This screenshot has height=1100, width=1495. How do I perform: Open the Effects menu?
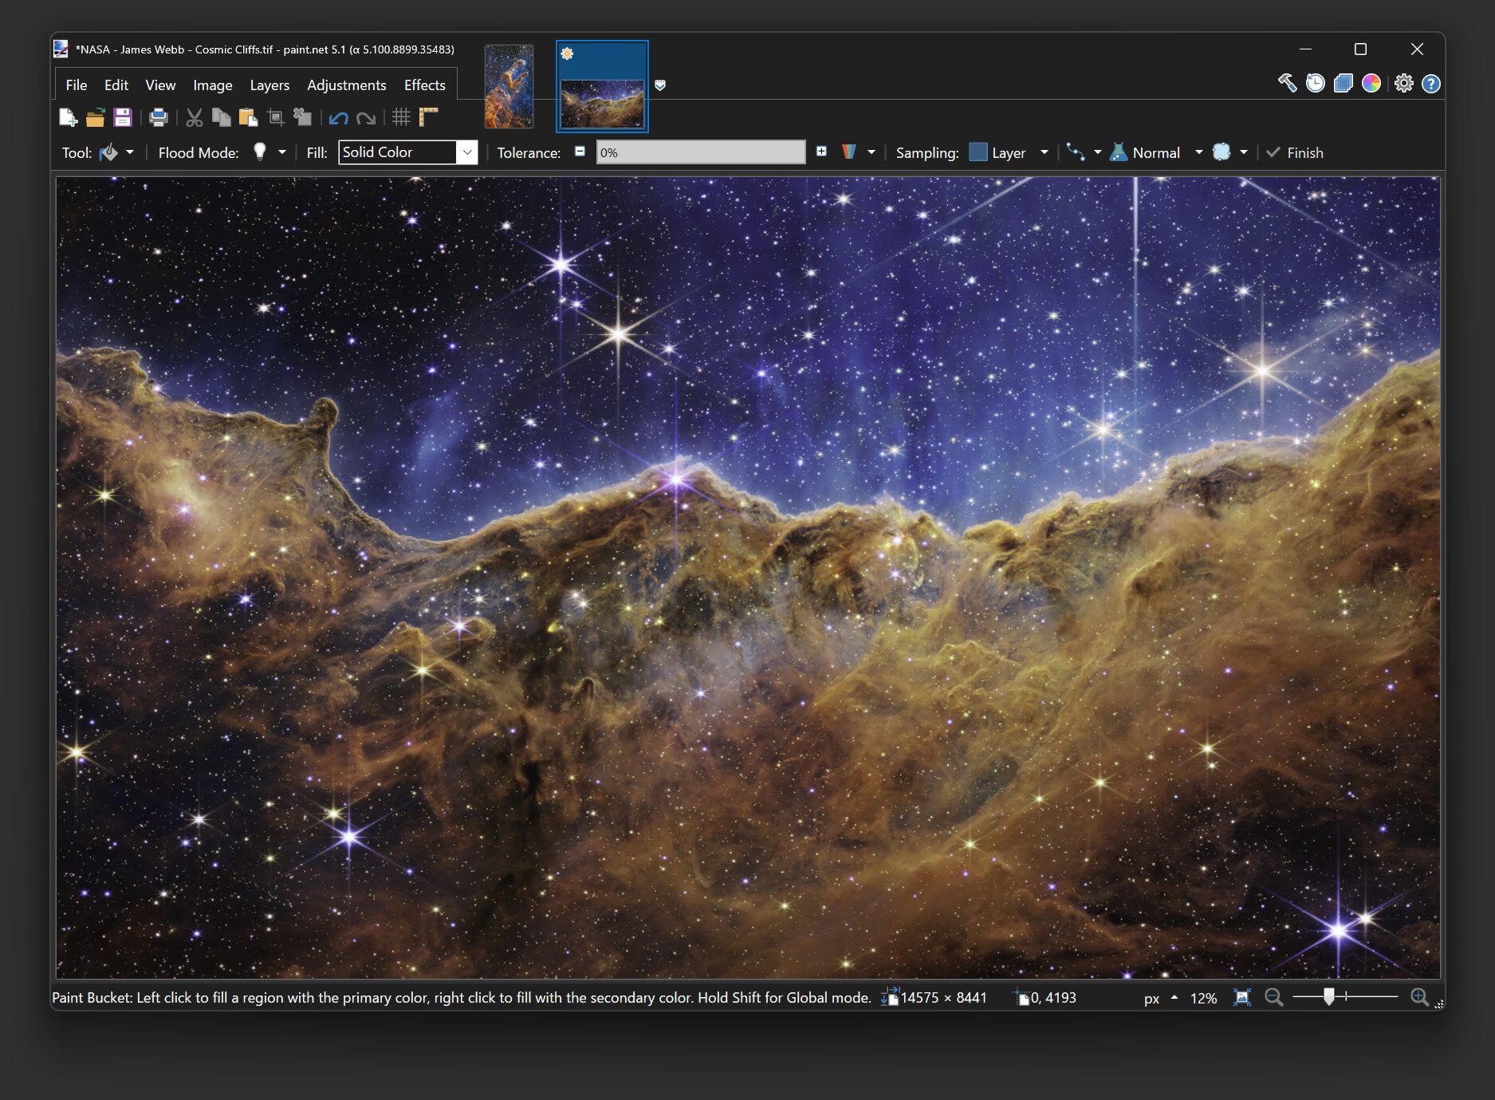click(425, 85)
